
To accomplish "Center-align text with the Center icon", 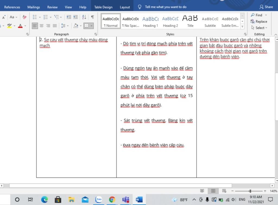I will [x=42, y=26].
